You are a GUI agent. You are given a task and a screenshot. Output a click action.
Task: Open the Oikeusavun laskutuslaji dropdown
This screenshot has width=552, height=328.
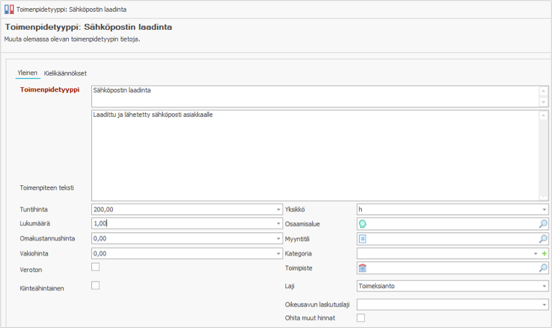tap(544, 304)
